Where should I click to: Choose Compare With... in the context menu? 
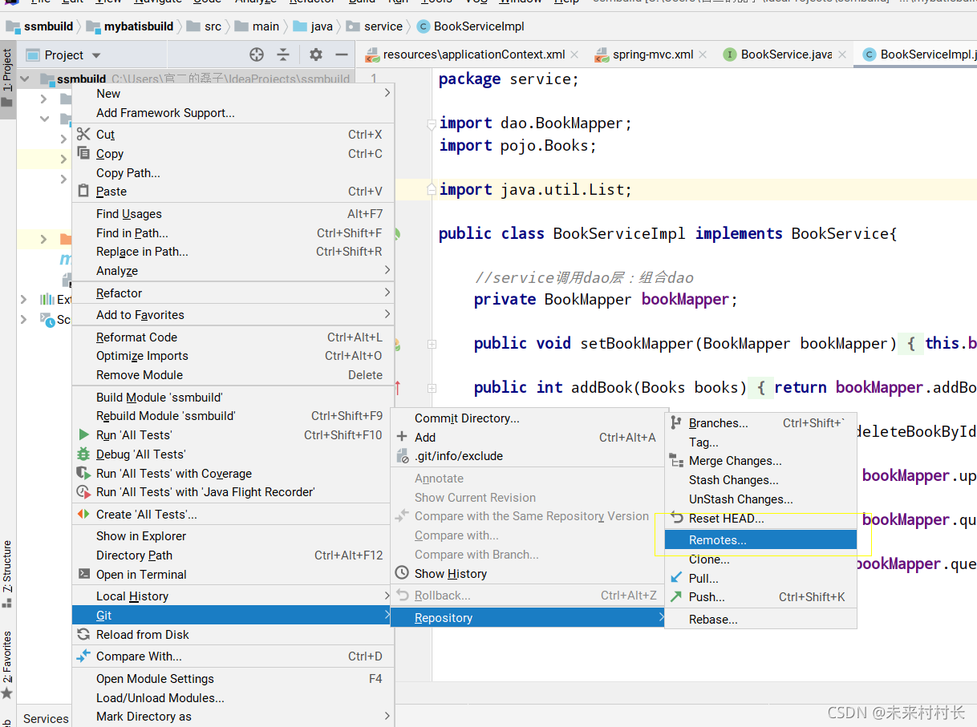click(x=233, y=656)
